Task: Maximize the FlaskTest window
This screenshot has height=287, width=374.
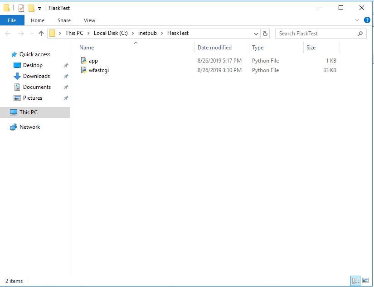Action: 341,8
